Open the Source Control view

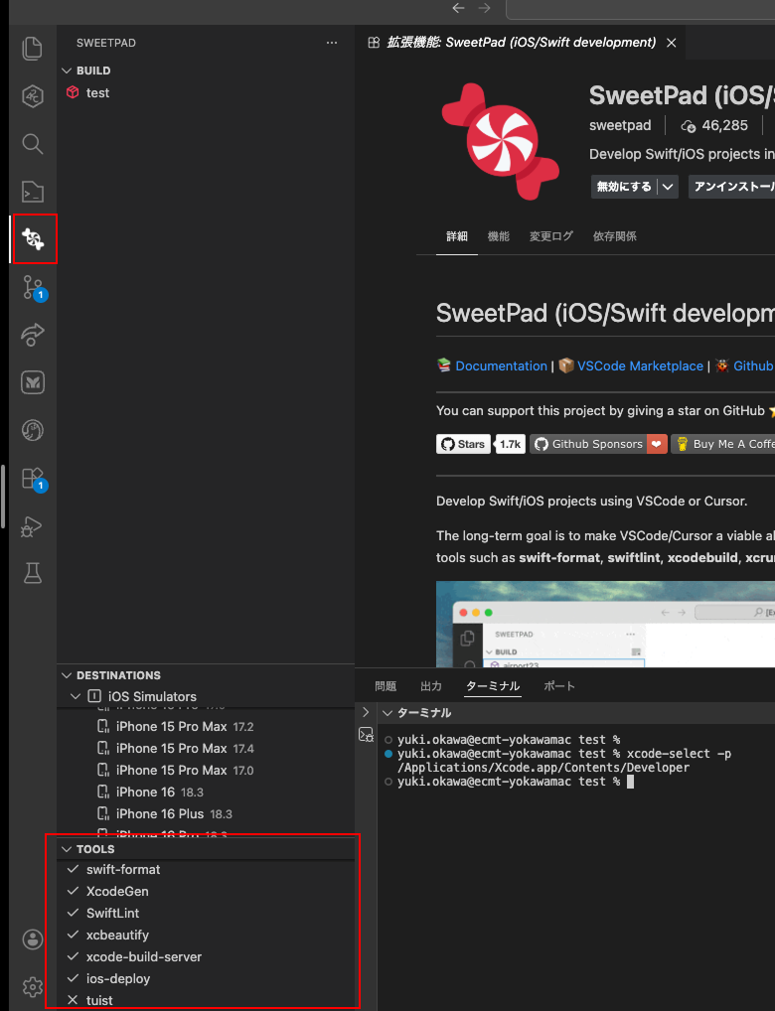click(x=33, y=288)
